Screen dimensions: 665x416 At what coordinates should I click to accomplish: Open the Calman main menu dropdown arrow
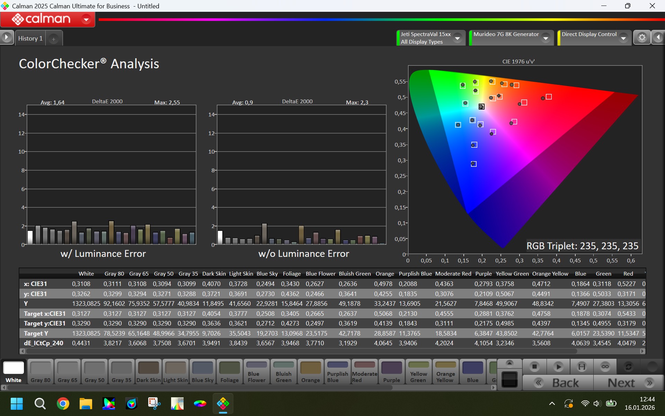coord(86,19)
